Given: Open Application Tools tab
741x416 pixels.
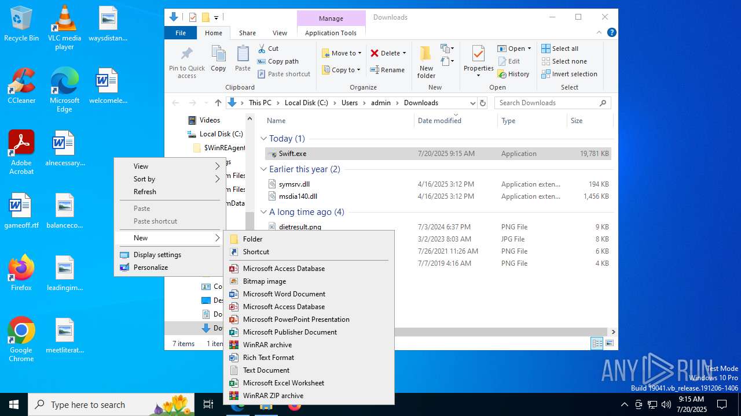Looking at the screenshot, I should (x=331, y=33).
